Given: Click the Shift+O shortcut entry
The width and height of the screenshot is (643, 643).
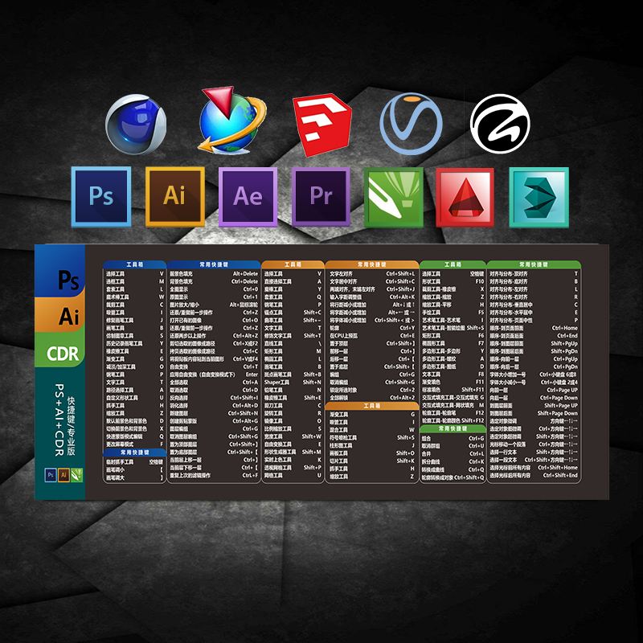Looking at the screenshot, I should point(405,453).
